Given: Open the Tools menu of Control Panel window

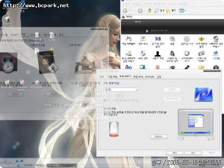Looking at the screenshot, I should [172, 4].
